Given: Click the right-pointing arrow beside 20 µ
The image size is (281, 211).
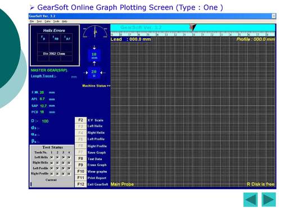Looking at the screenshot, I should click(x=85, y=73).
